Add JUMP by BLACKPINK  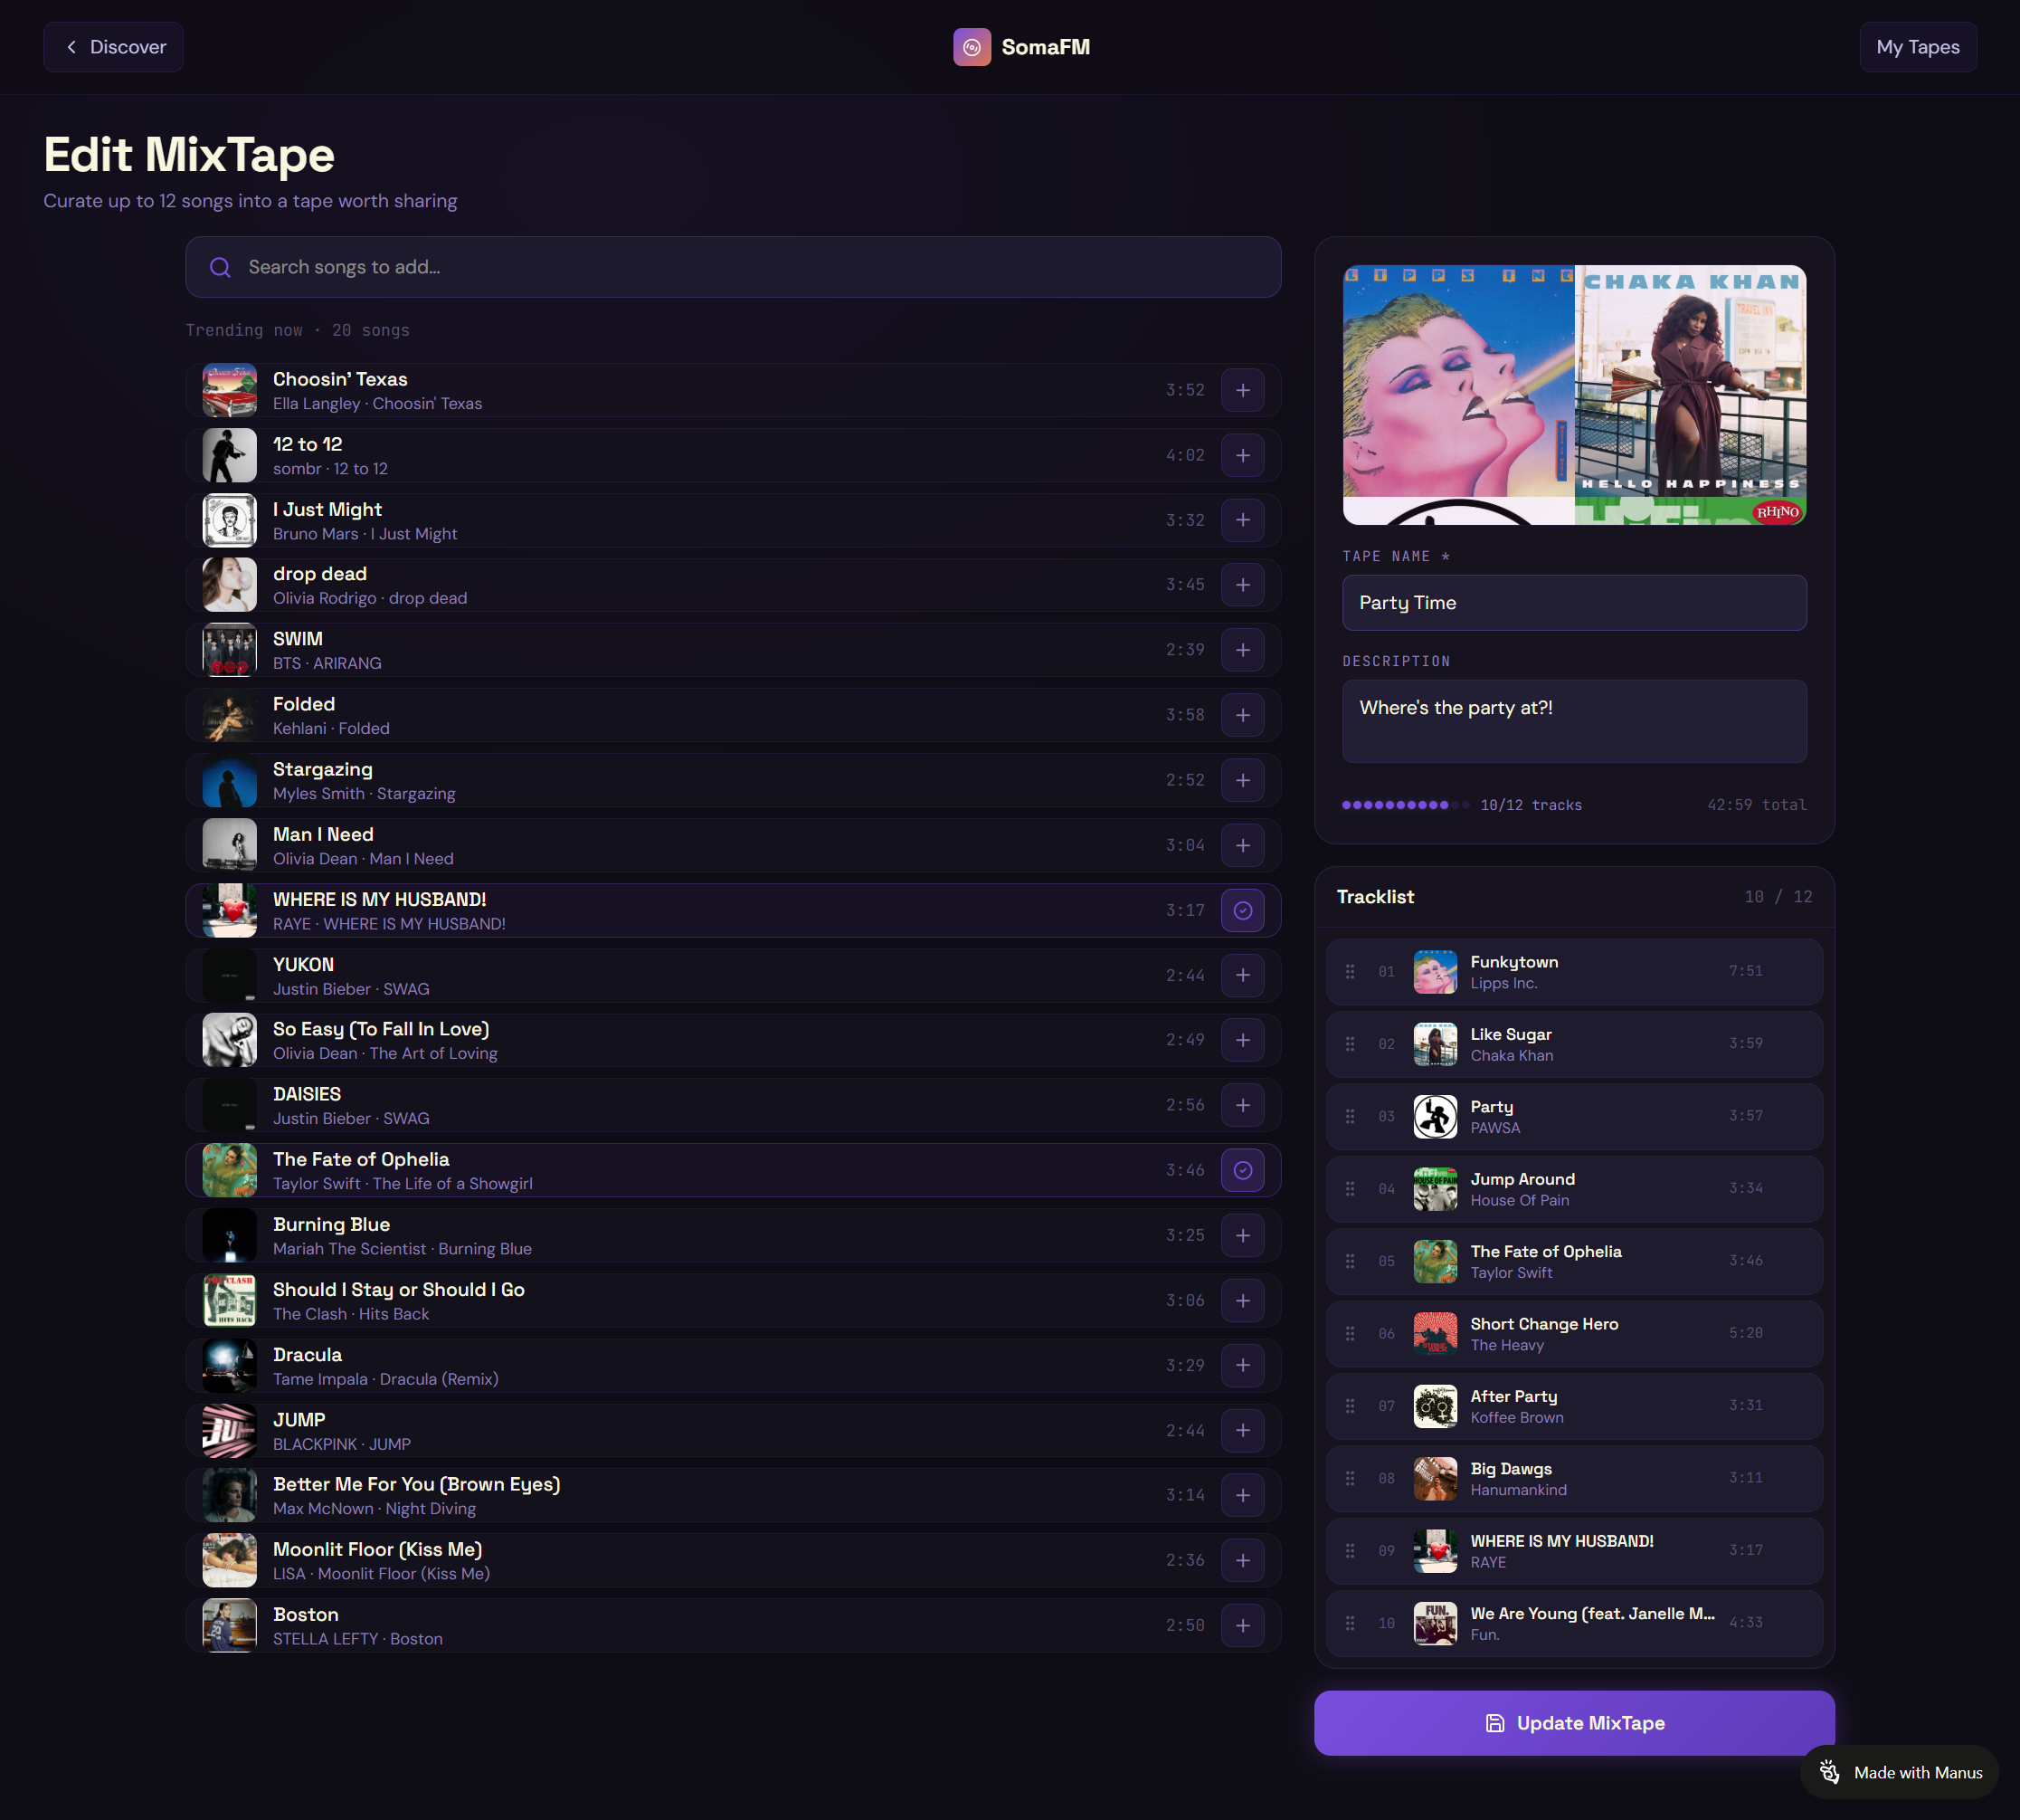(1242, 1430)
